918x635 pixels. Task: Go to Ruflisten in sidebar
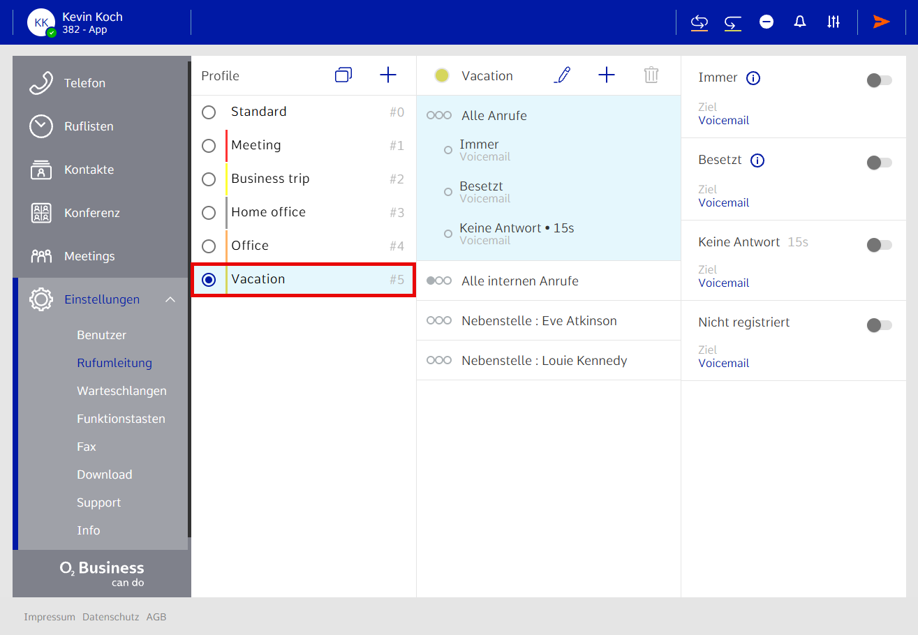89,126
